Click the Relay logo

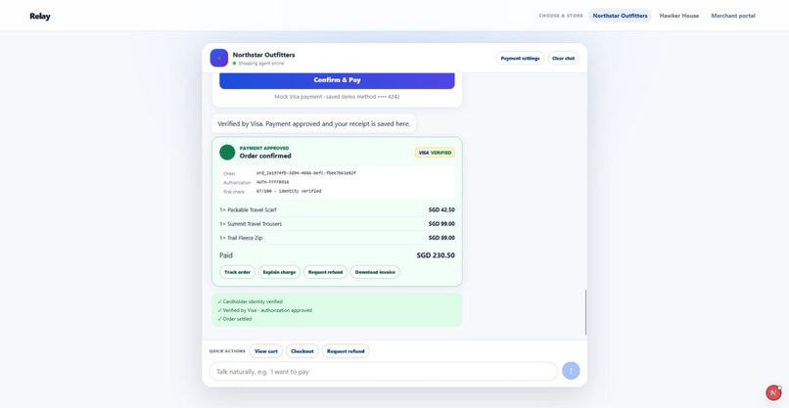pyautogui.click(x=40, y=16)
